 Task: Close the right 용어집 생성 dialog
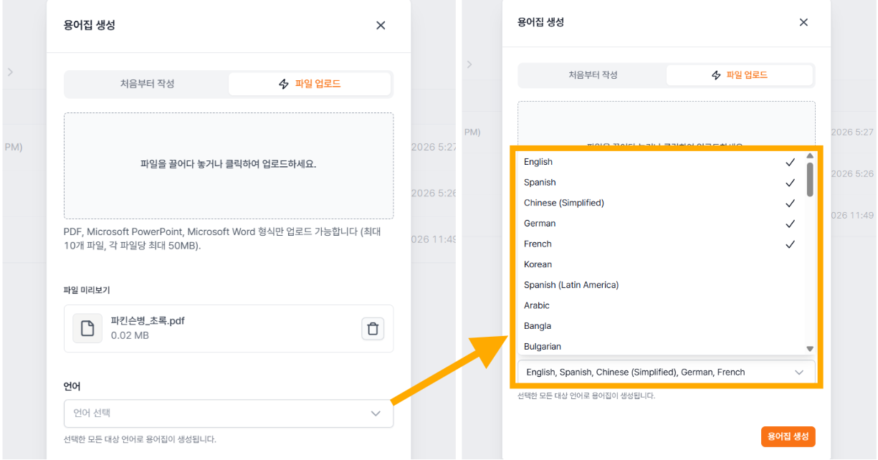point(803,22)
